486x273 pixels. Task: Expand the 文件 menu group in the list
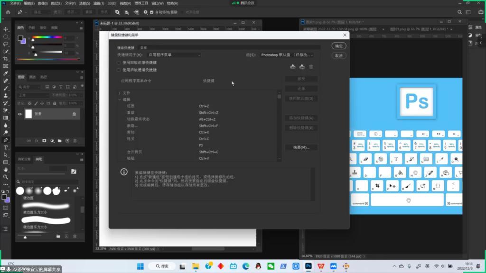pos(120,93)
